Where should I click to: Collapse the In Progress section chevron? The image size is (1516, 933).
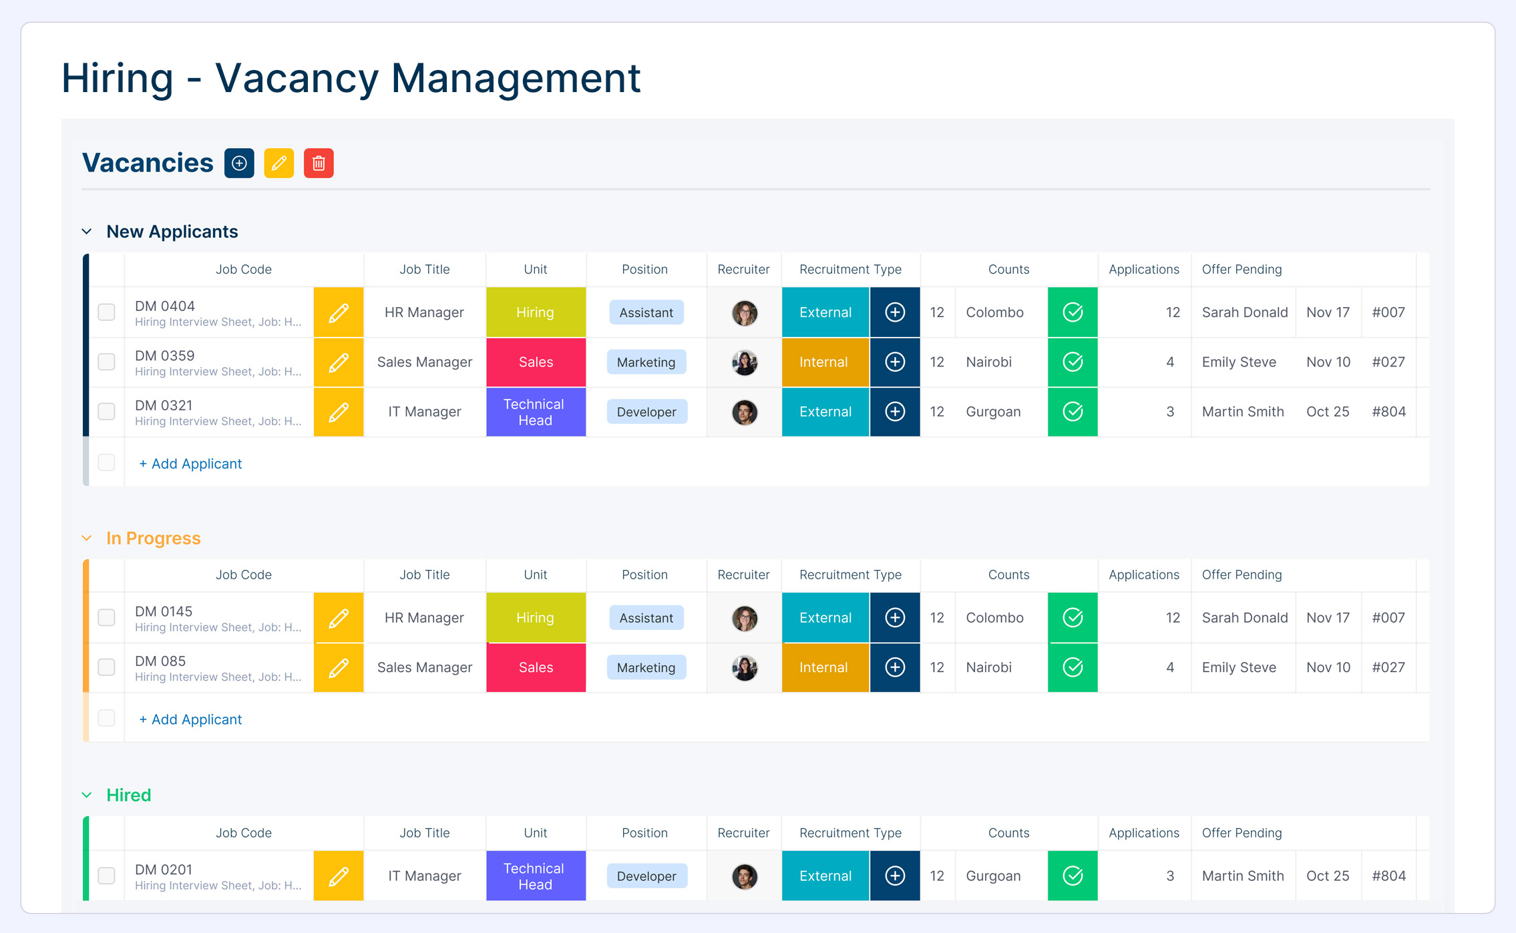click(87, 538)
